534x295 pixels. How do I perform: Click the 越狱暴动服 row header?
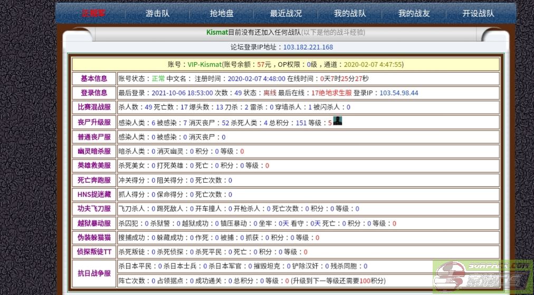(94, 223)
